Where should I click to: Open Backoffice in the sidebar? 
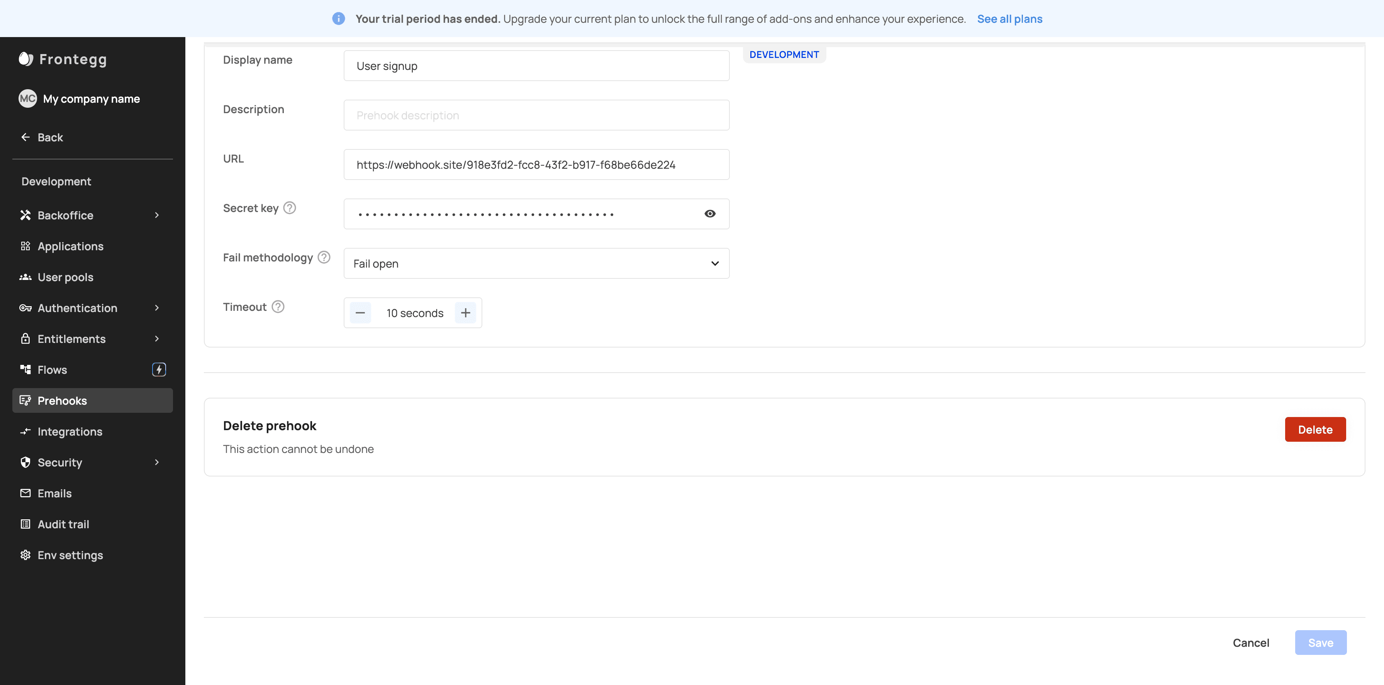92,215
